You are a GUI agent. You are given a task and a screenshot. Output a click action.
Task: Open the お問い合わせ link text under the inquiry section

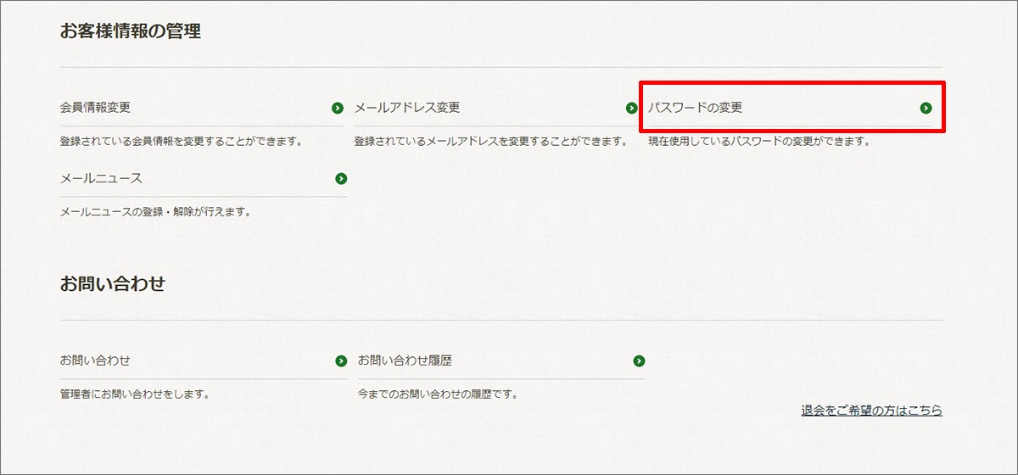pyautogui.click(x=95, y=360)
